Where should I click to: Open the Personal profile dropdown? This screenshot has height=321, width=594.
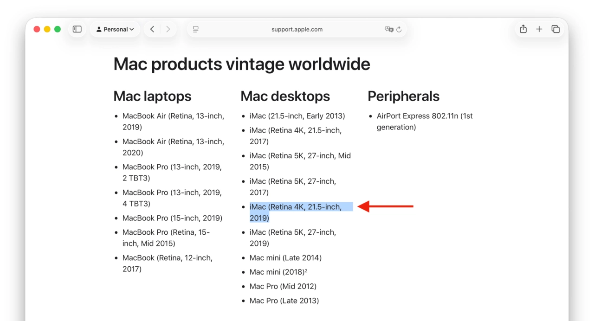click(115, 29)
